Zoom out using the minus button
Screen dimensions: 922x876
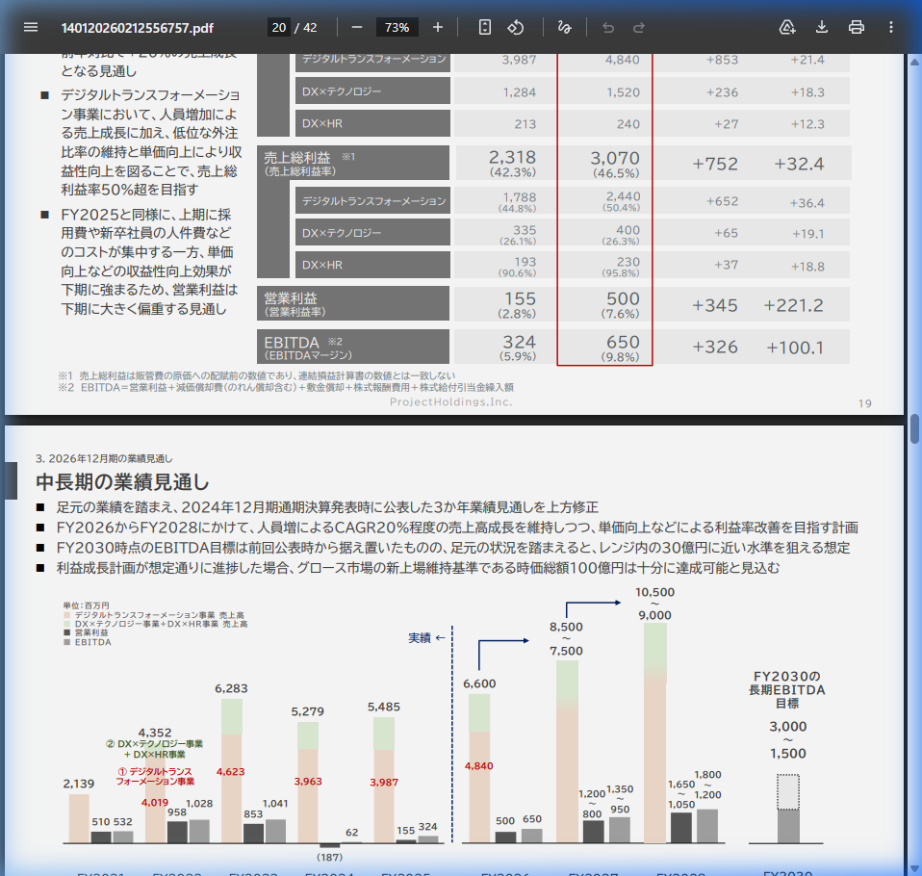[x=357, y=27]
